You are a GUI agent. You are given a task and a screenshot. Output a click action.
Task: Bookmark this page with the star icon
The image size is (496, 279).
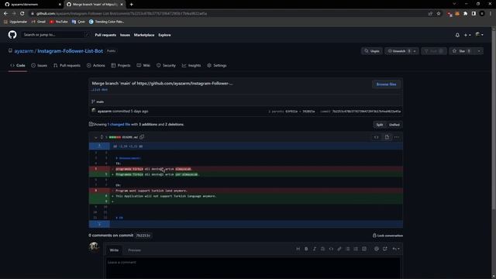[x=439, y=14]
